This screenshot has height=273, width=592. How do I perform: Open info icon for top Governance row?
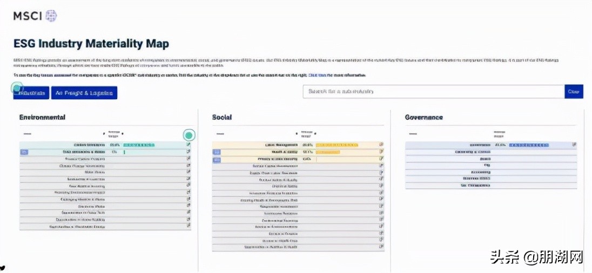tap(574, 145)
